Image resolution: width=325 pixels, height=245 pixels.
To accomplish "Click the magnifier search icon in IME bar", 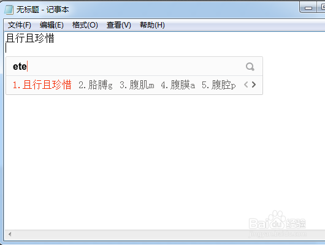I will point(250,67).
